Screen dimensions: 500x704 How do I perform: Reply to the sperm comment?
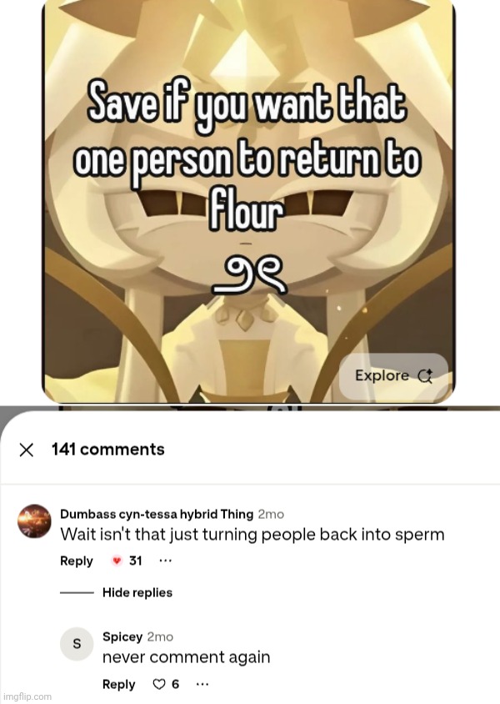click(x=76, y=561)
